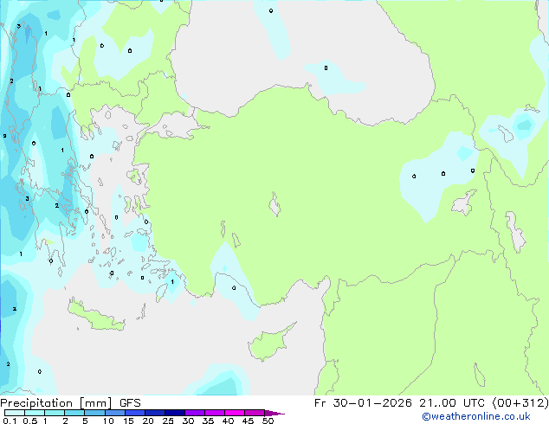Image resolution: width=549 pixels, height=424 pixels.
Task: Click the Precipitation [mm] GFS title
Action: (70, 403)
